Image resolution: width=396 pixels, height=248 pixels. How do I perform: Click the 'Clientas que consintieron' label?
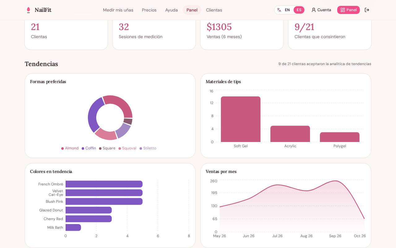(320, 37)
